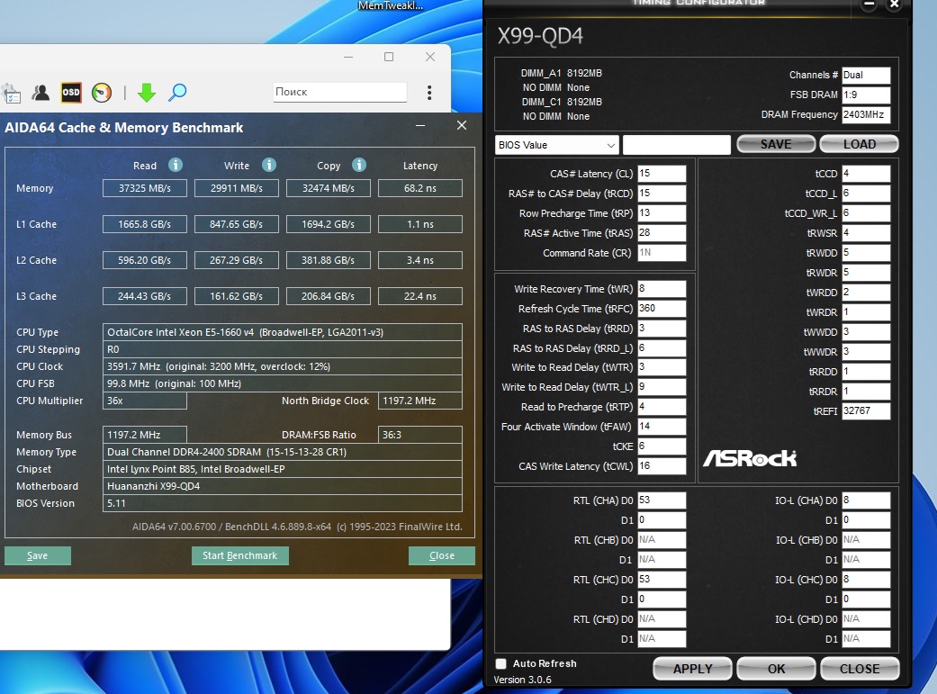This screenshot has width=937, height=694.
Task: Click the DRAM Frequency value field
Action: (866, 114)
